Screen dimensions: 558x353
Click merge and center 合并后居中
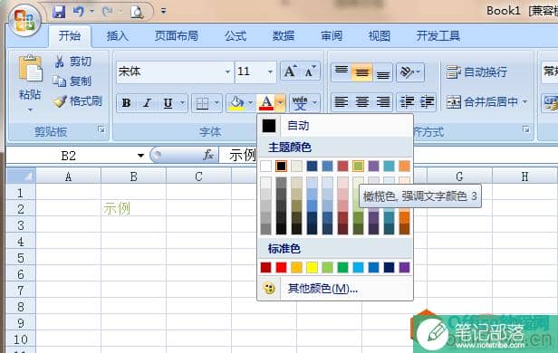[482, 102]
